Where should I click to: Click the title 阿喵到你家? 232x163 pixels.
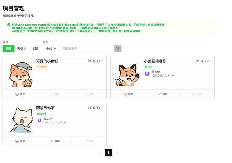coord(45,108)
